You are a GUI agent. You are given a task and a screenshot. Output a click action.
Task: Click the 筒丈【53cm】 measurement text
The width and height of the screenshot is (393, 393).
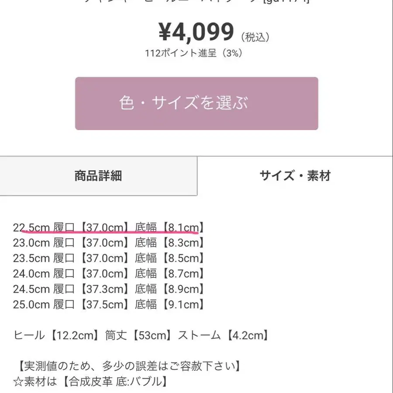pos(140,335)
